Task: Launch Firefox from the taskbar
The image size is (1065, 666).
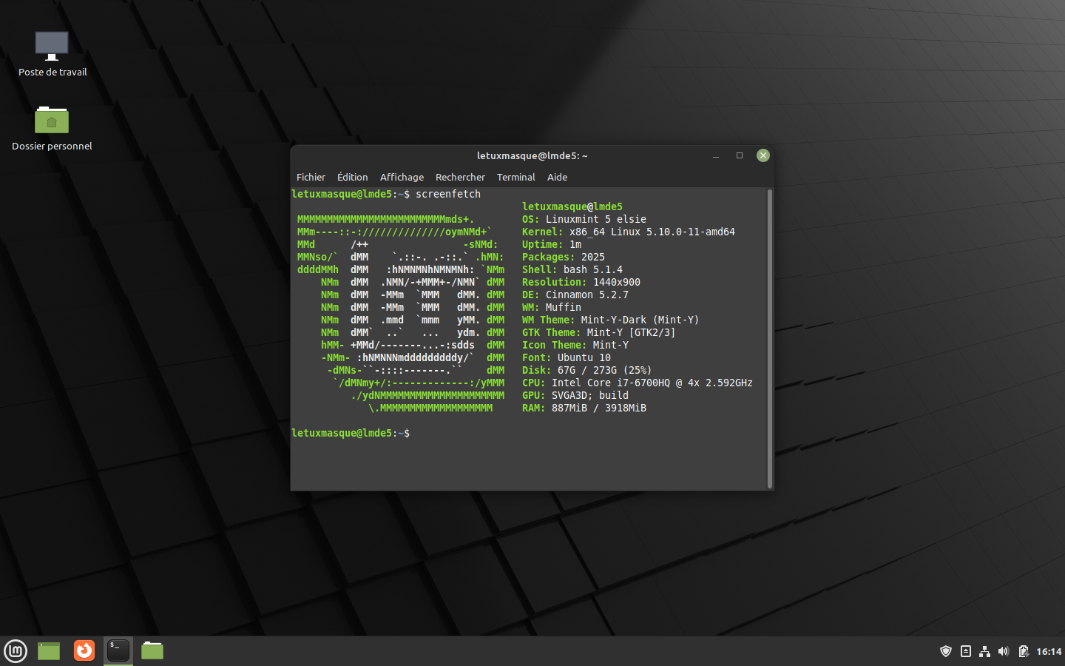Action: pos(84,651)
